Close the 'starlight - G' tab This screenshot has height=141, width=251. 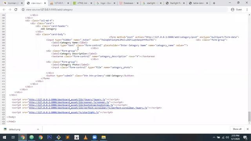click(x=161, y=3)
